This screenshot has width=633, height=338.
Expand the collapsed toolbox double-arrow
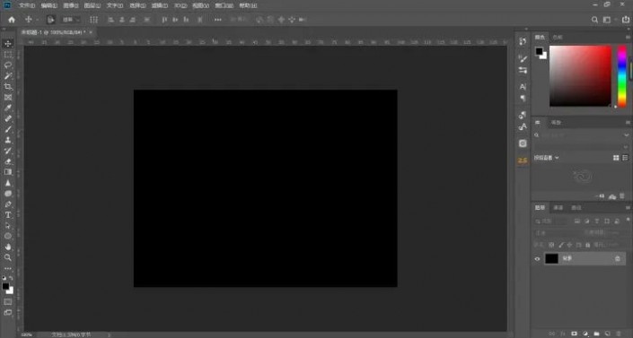4,29
